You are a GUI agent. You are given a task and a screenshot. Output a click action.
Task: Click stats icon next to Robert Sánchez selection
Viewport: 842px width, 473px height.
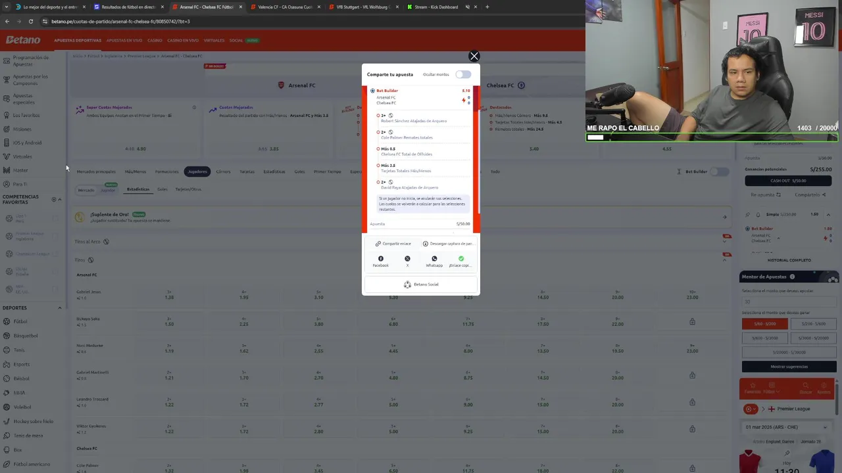click(391, 116)
